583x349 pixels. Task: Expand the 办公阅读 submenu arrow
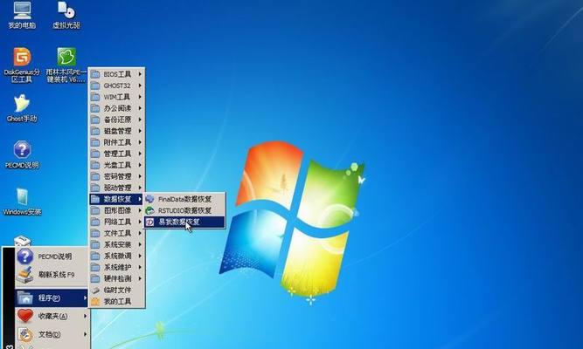[x=140, y=108]
